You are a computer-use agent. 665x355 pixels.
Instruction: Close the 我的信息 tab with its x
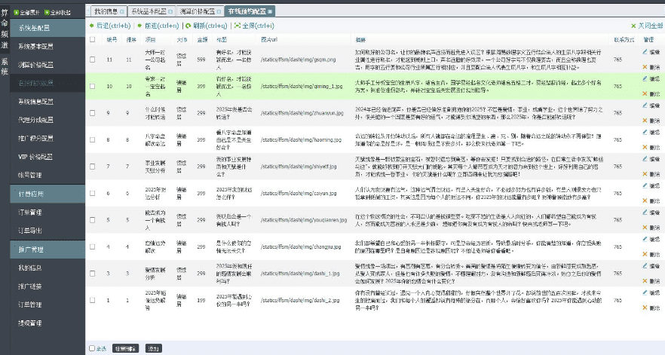click(122, 11)
